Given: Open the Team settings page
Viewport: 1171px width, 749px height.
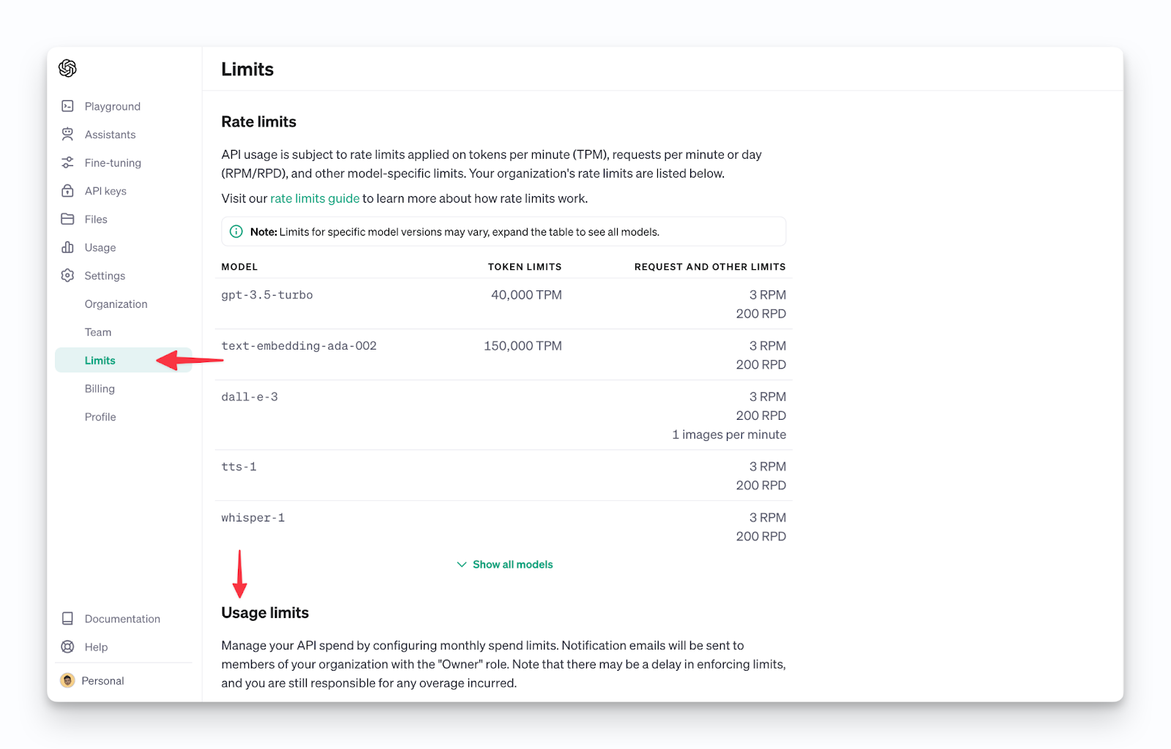Looking at the screenshot, I should coord(98,332).
